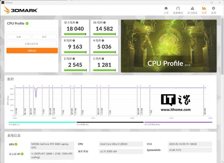Click the v2.31.8385 s64 version value
Viewport: 224px width, 163px height.
121,152
